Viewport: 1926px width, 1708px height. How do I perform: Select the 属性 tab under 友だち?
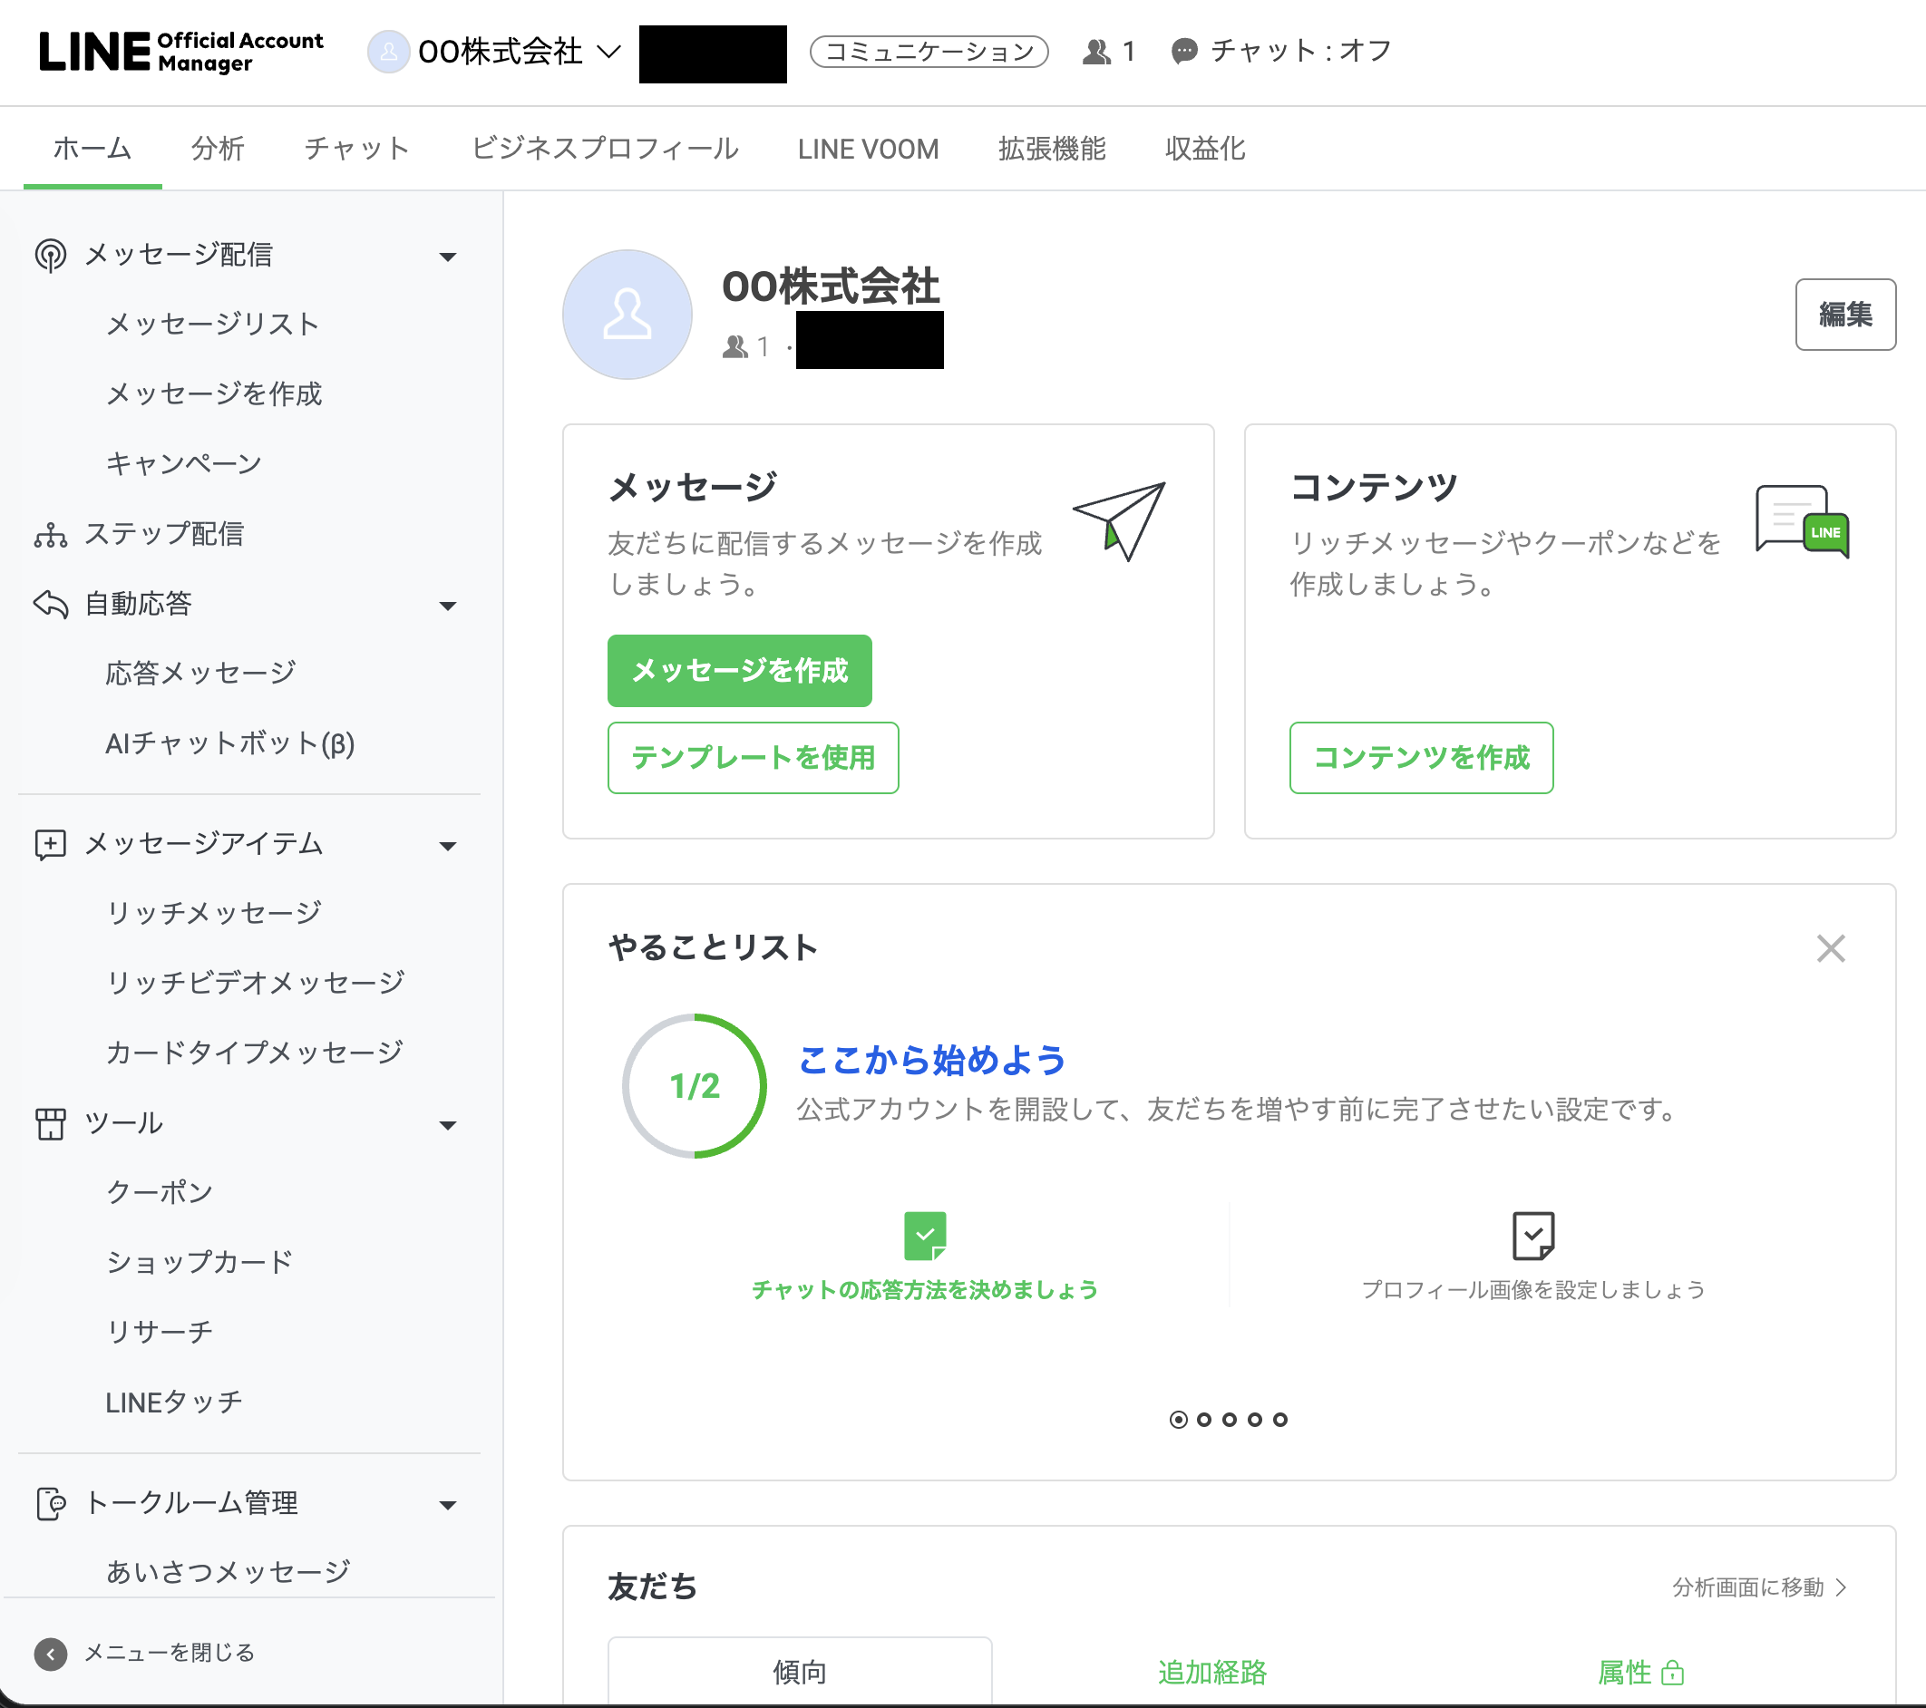(1640, 1673)
